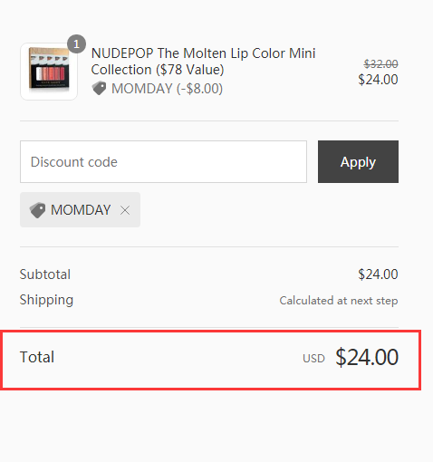Click the Subtotal label
Viewport: 433px width, 462px height.
coord(45,274)
